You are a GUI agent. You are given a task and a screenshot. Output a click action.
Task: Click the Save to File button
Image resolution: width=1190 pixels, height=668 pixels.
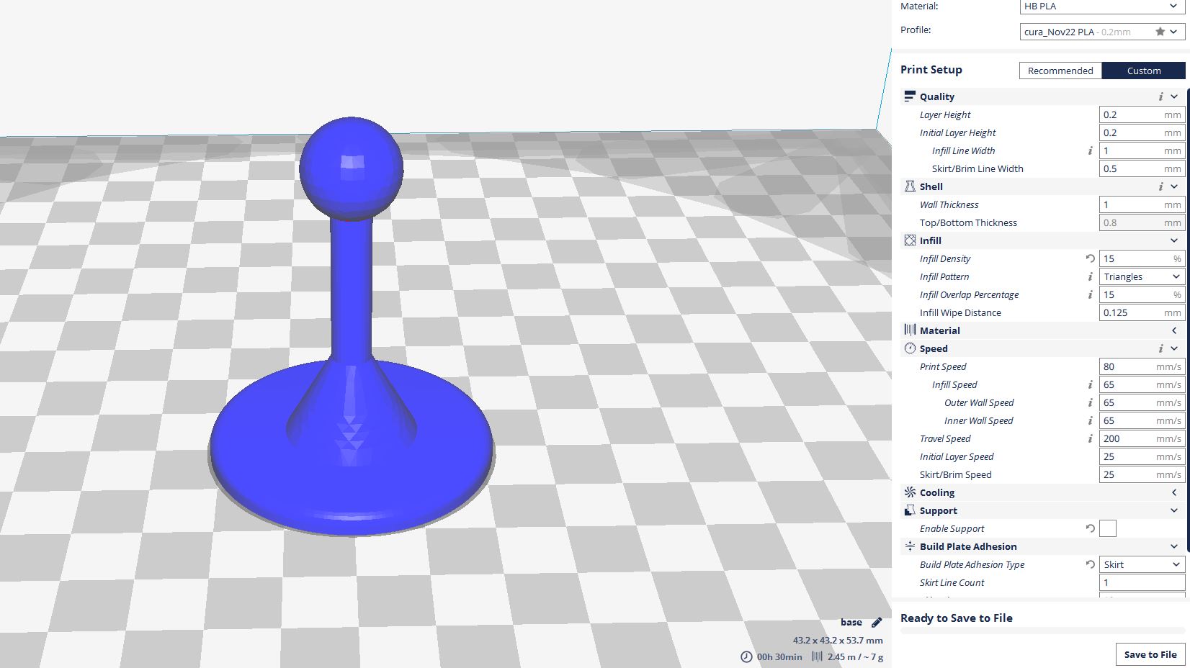click(1150, 654)
